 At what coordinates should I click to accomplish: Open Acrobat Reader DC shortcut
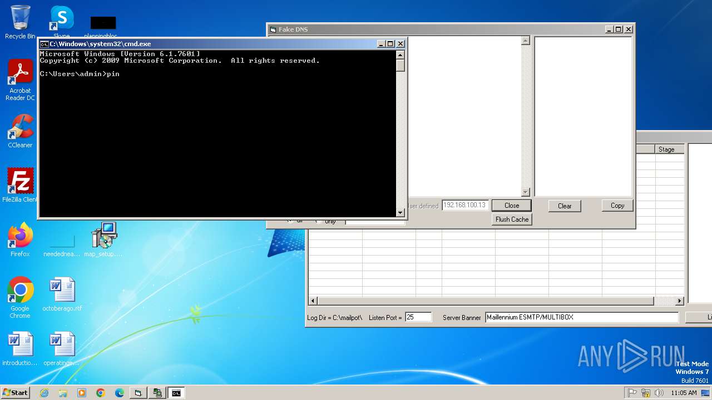pos(20,79)
